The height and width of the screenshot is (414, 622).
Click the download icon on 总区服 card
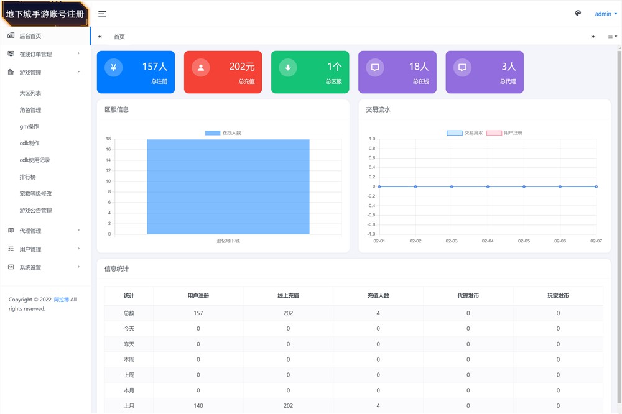point(287,68)
